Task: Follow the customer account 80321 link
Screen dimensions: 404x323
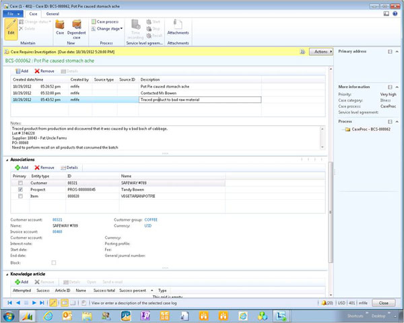Action: tap(58, 219)
